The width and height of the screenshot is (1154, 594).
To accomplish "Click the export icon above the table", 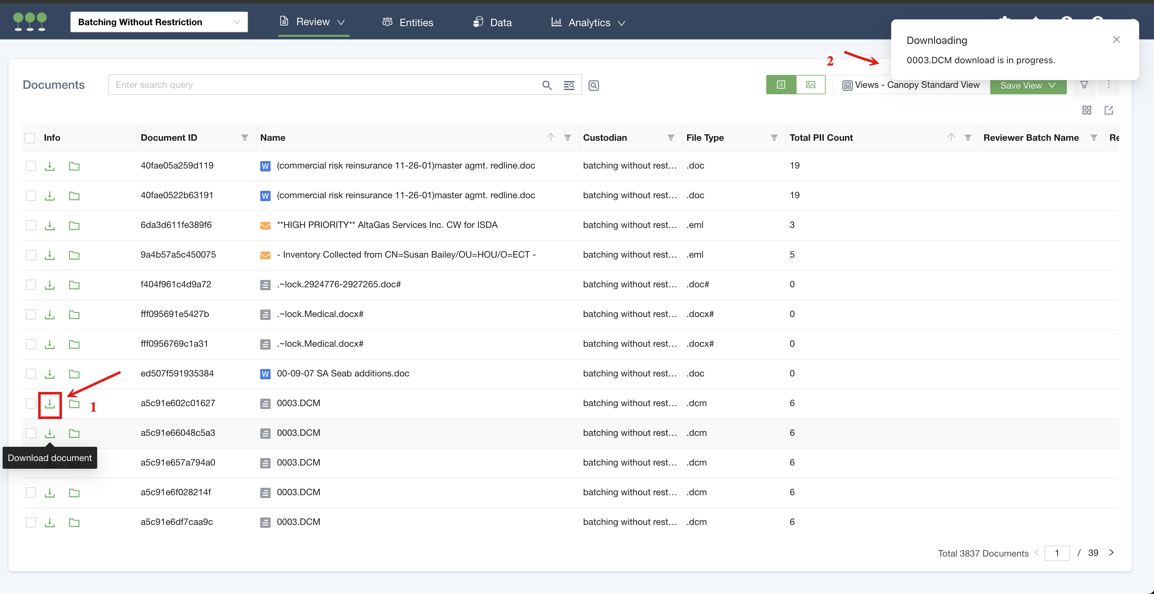I will pos(1108,110).
